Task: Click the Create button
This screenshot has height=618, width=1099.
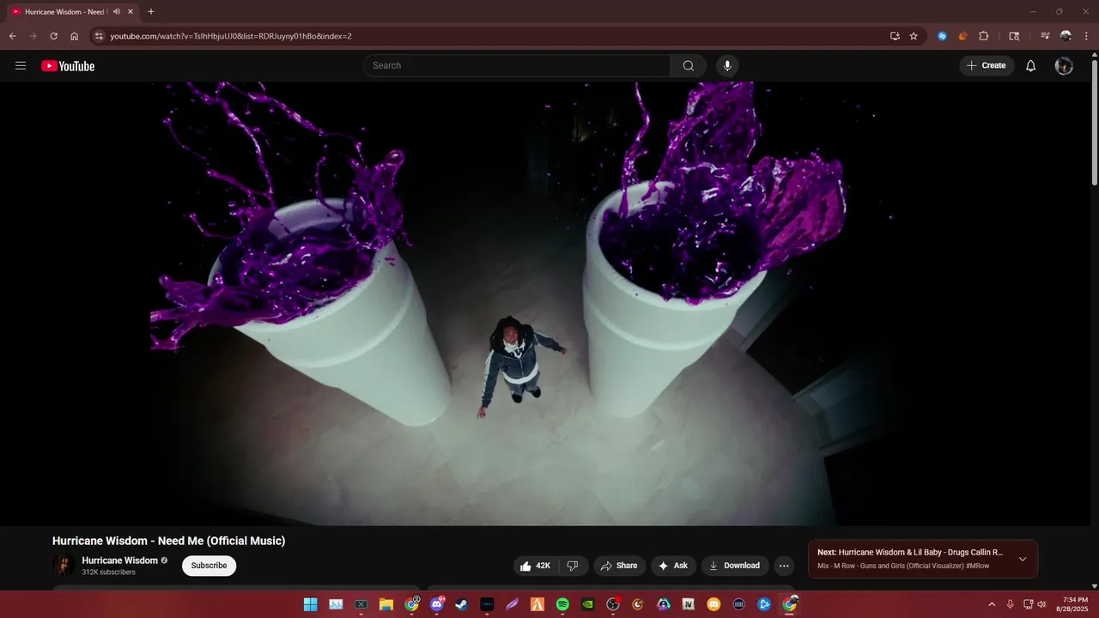Action: pos(987,66)
